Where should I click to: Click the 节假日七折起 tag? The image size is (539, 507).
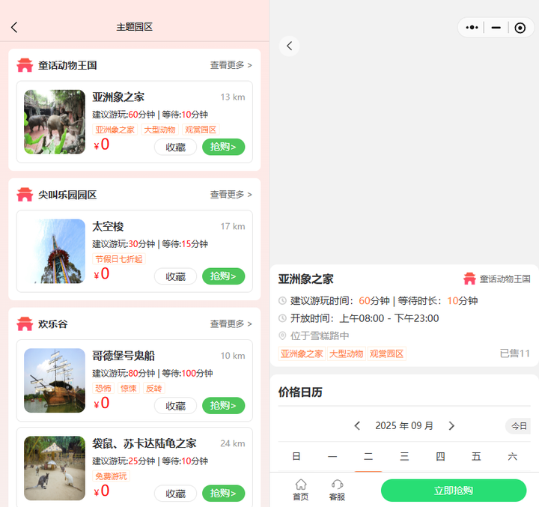pyautogui.click(x=119, y=259)
